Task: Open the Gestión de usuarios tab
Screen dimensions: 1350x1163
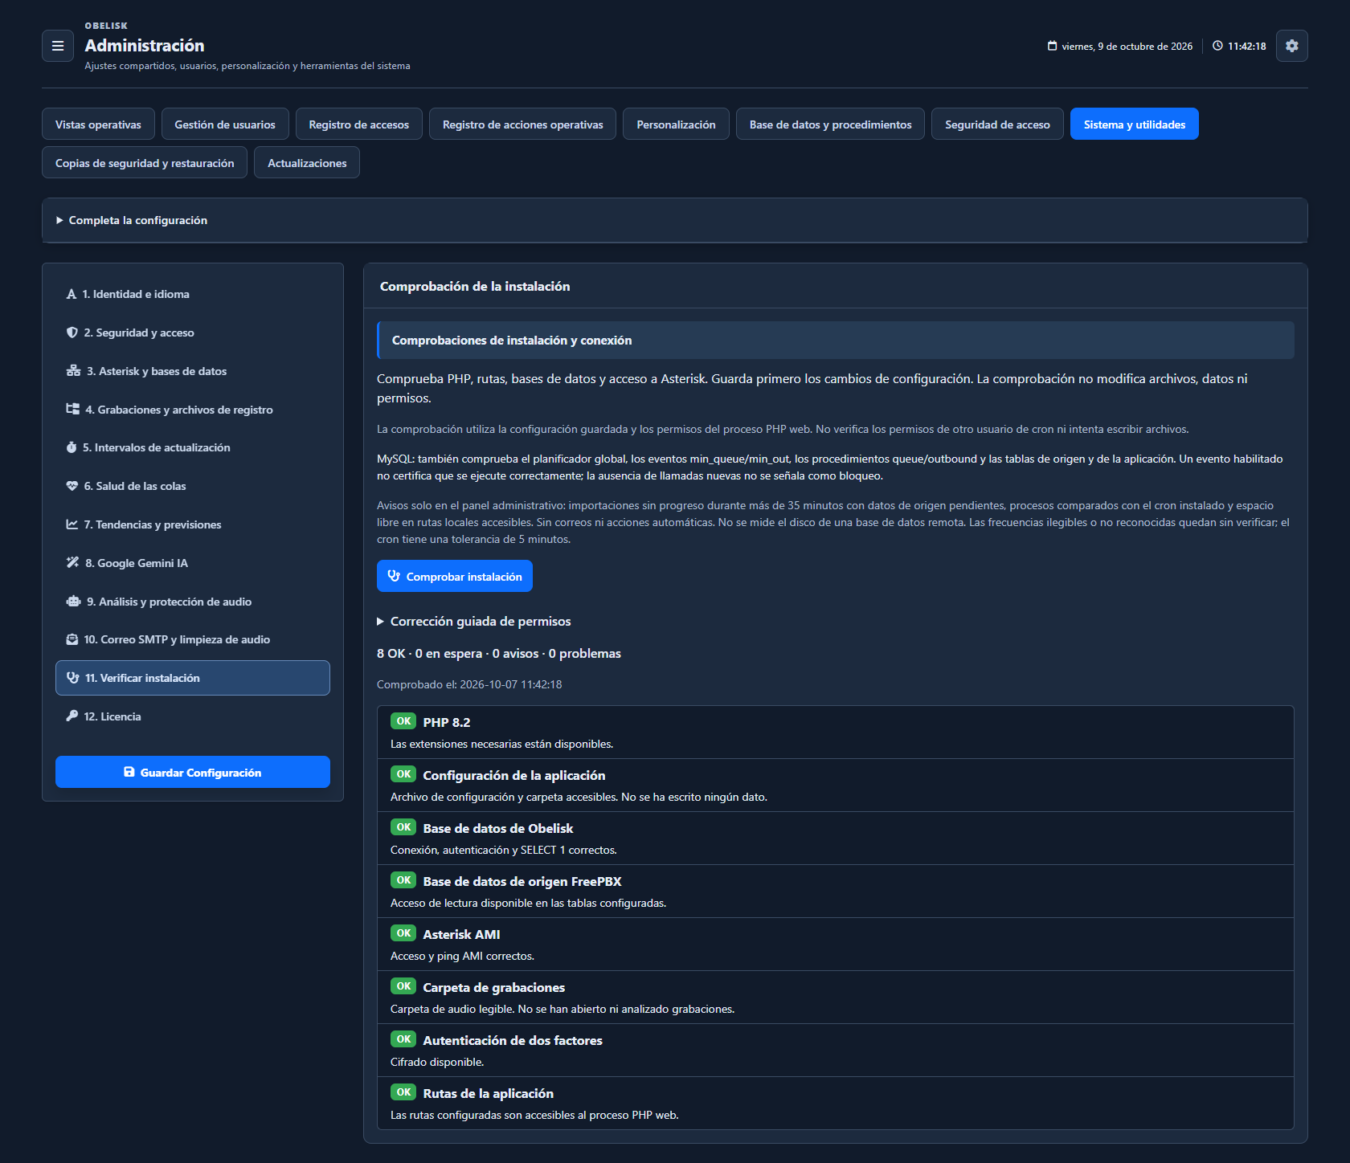Action: (225, 124)
